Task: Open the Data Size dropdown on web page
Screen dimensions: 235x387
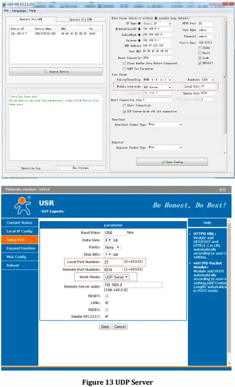Action: [x=108, y=240]
